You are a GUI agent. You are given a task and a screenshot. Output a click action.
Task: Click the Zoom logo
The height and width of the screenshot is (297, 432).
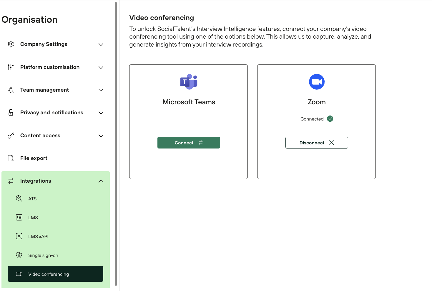coord(317,82)
